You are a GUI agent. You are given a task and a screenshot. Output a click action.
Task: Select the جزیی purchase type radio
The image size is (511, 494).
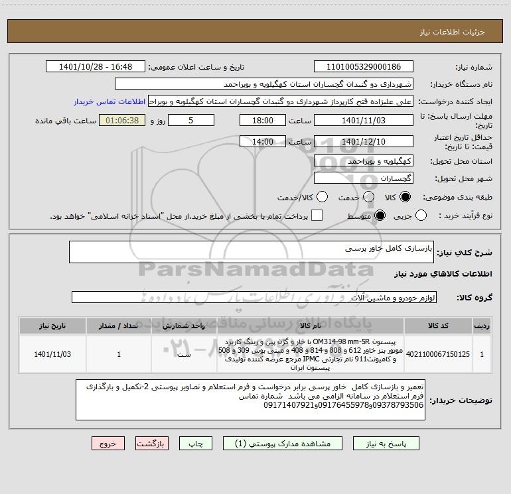(421, 216)
